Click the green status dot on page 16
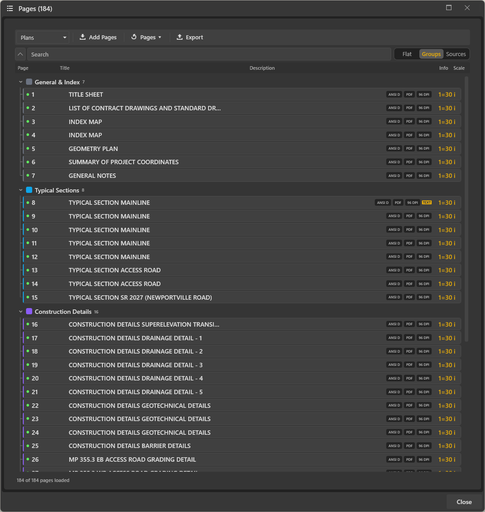The width and height of the screenshot is (485, 512). [28, 324]
